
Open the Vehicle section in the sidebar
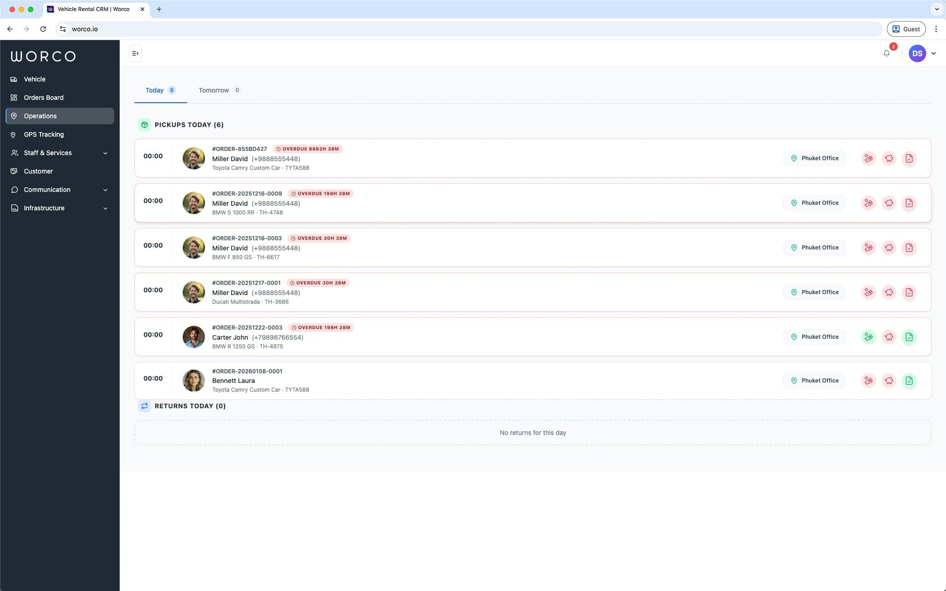[x=35, y=79]
